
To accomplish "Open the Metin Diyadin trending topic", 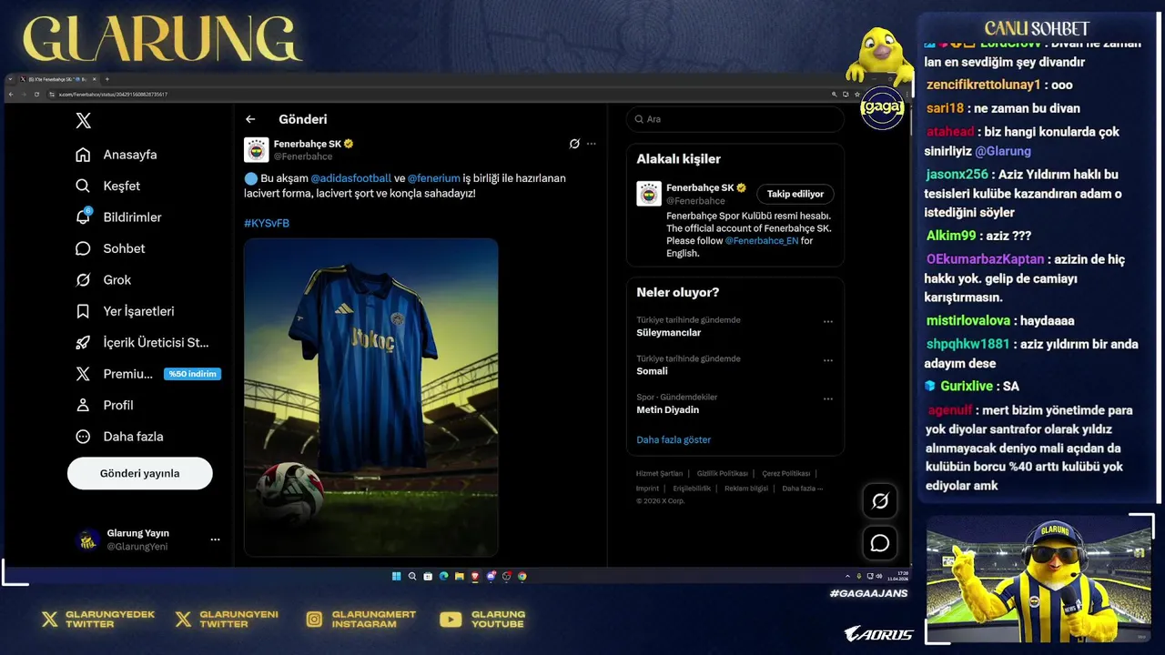I will [x=668, y=409].
